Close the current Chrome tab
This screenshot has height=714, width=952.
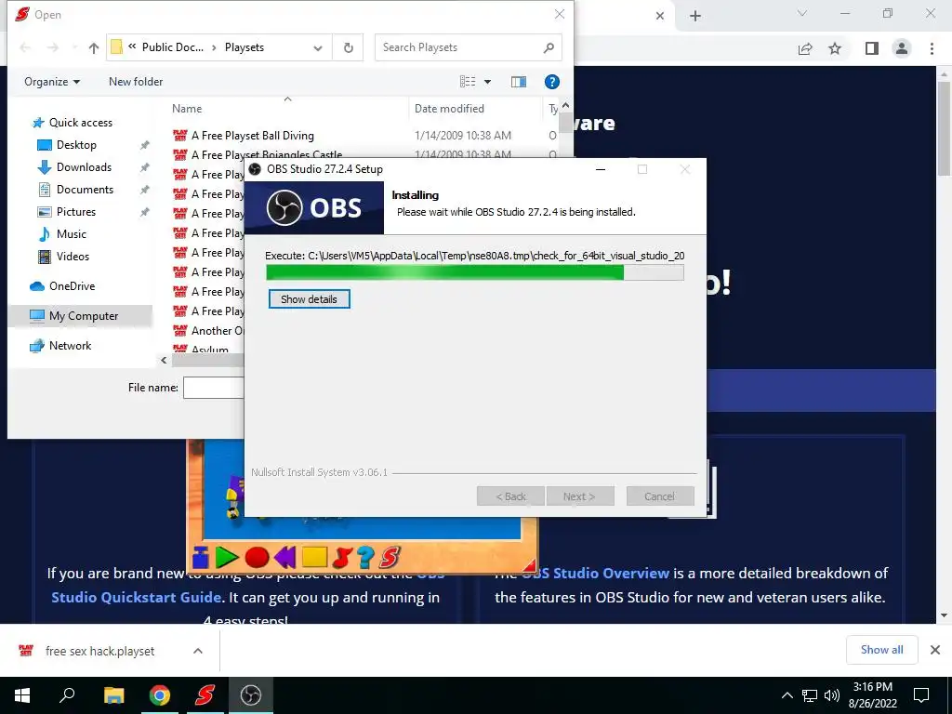click(x=660, y=16)
